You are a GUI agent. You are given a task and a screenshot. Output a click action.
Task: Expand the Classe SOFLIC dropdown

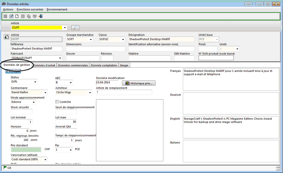click(123, 39)
